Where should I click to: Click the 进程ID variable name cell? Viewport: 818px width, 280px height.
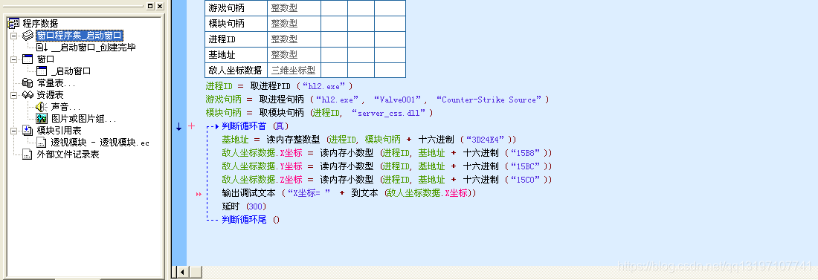pos(236,39)
